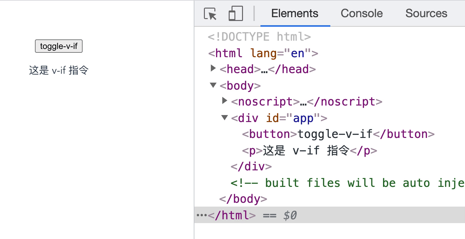
Task: Open the Sources tab
Action: click(x=426, y=13)
